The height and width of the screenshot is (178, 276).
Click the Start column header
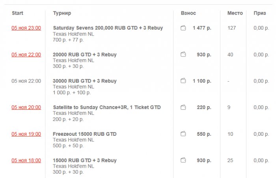pyautogui.click(x=17, y=13)
